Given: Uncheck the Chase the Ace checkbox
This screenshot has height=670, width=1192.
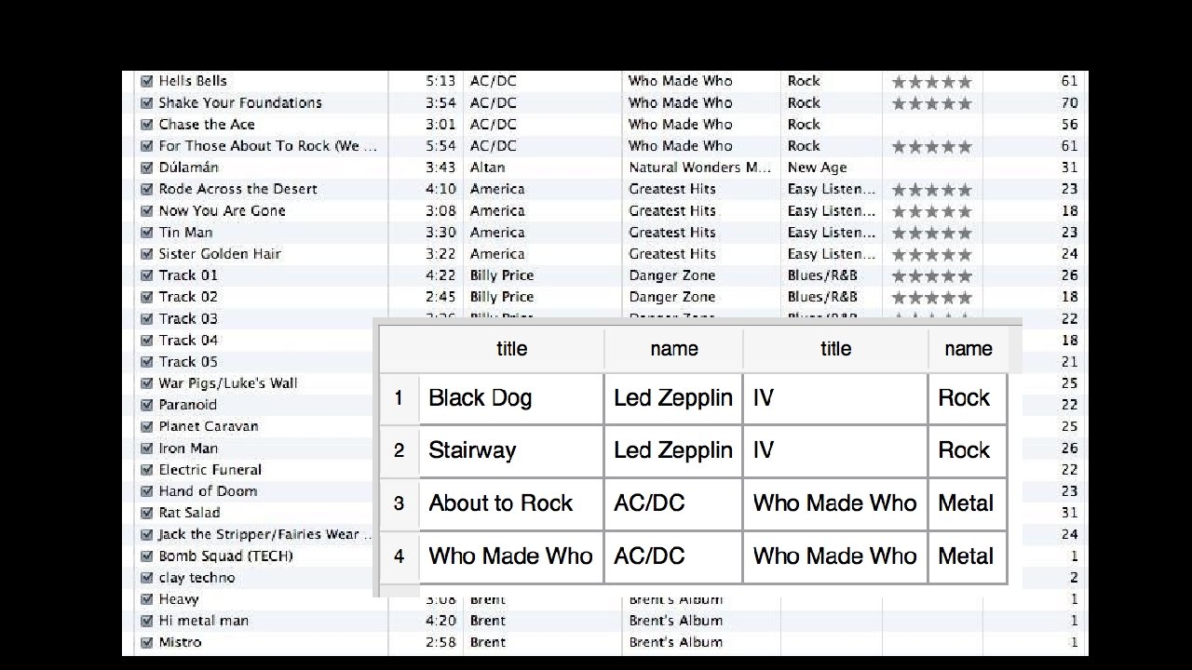Looking at the screenshot, I should tap(146, 124).
